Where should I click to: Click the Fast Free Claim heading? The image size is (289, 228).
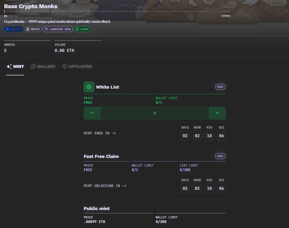click(101, 156)
